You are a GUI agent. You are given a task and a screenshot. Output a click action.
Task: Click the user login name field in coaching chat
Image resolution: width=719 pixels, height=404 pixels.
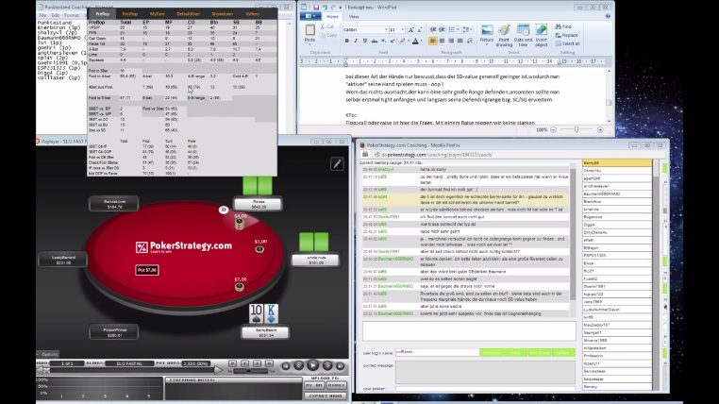click(x=437, y=352)
